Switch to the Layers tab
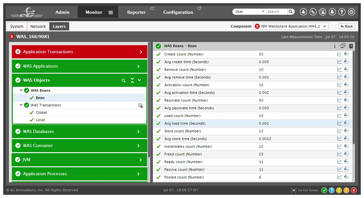Screen dimensions: 364x198 click(59, 27)
